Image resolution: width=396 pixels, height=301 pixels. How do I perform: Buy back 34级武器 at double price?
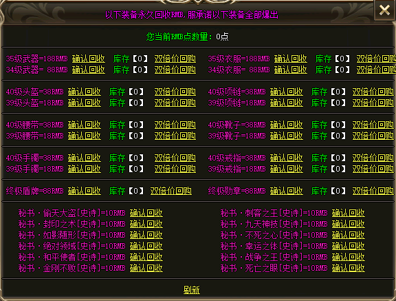[x=175, y=70]
